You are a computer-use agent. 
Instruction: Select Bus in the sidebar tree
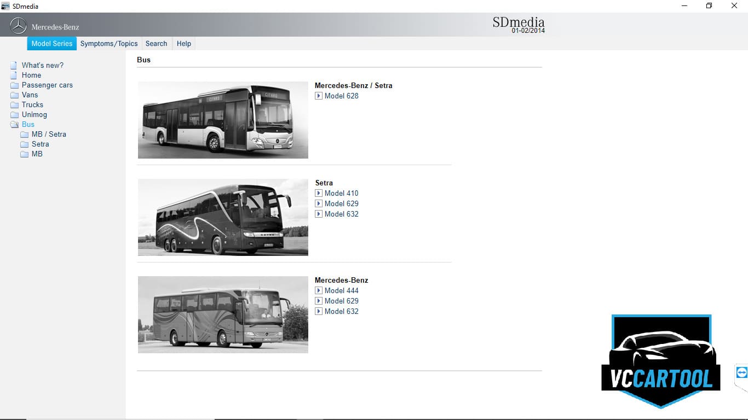28,124
